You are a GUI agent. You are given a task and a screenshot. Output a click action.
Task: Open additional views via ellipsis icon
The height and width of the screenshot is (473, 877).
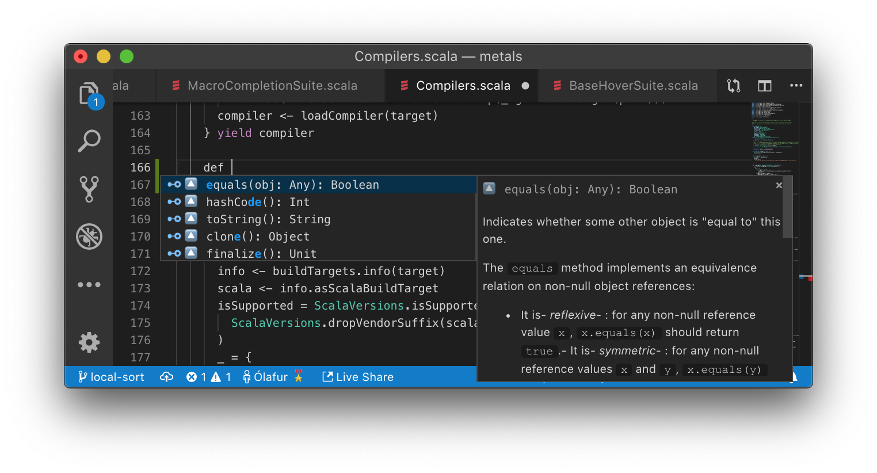point(89,284)
